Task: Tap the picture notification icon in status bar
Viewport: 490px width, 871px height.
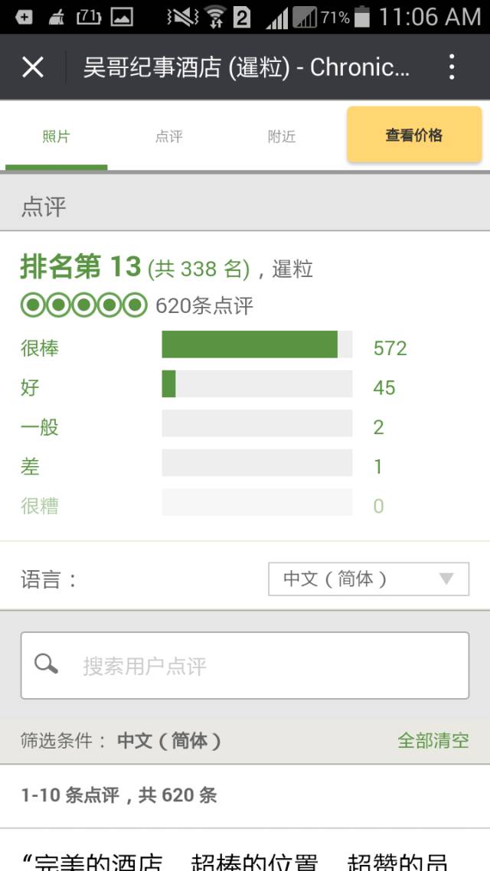Action: pos(122,17)
